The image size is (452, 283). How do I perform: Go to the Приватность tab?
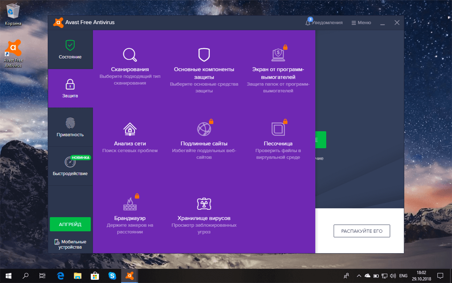pyautogui.click(x=70, y=127)
